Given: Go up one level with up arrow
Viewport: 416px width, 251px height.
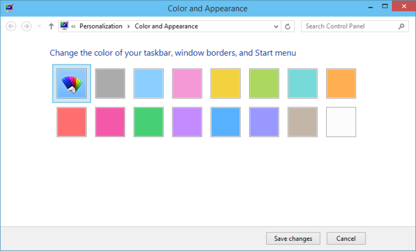Looking at the screenshot, I should tap(51, 27).
